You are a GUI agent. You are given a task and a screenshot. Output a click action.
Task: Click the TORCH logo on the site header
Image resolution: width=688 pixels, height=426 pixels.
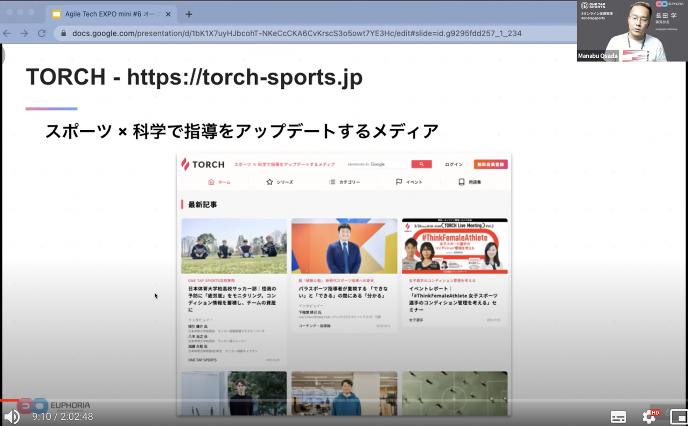tap(203, 164)
